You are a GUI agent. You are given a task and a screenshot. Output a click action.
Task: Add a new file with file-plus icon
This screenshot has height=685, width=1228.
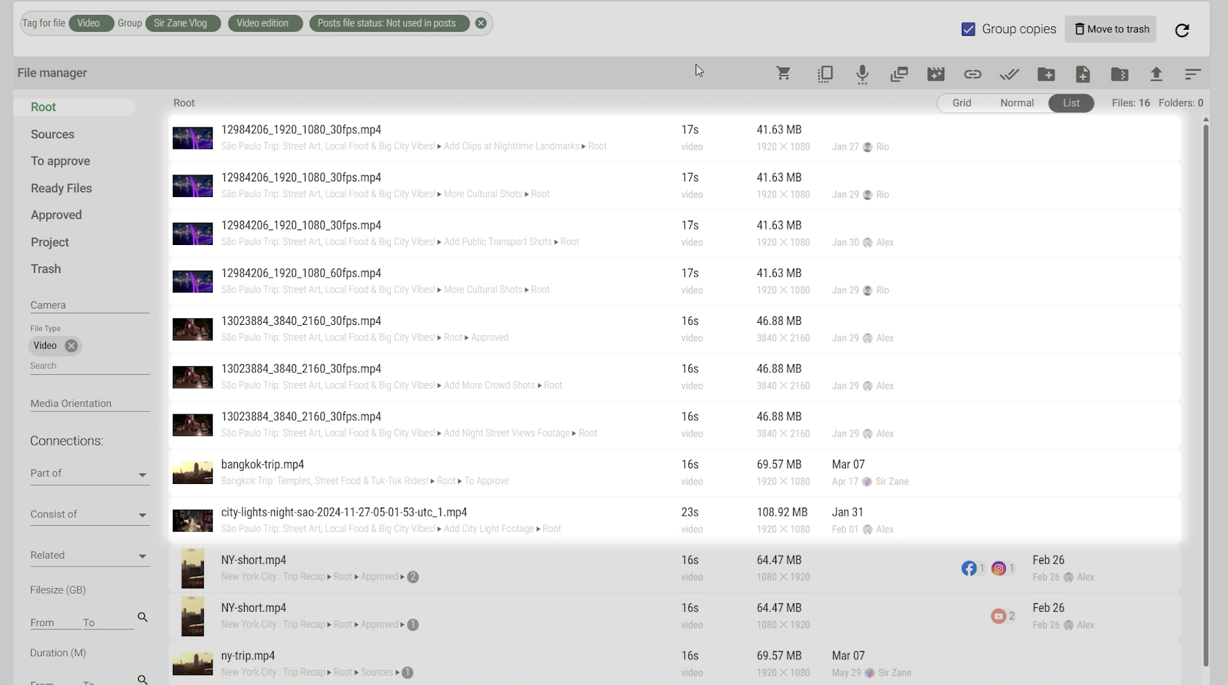[x=1082, y=74]
